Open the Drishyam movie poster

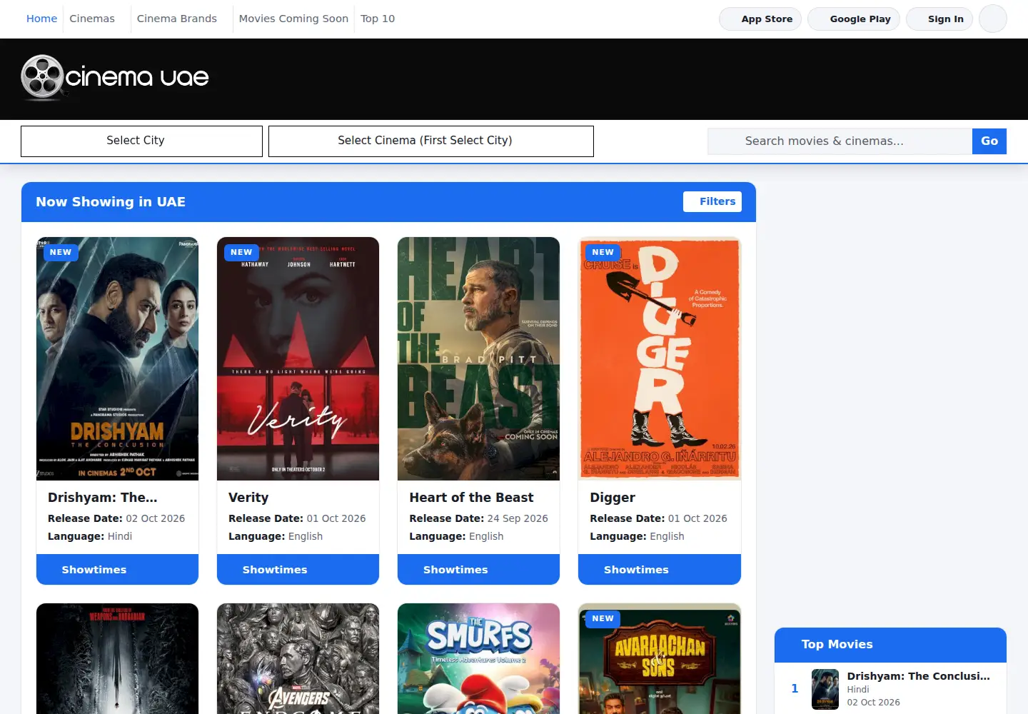pyautogui.click(x=117, y=358)
